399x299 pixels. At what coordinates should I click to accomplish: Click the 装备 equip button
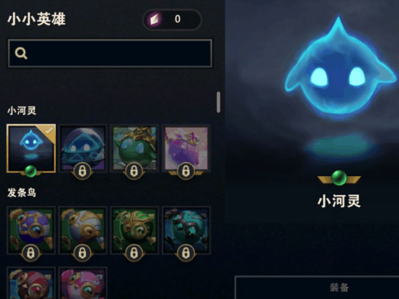[339, 288]
